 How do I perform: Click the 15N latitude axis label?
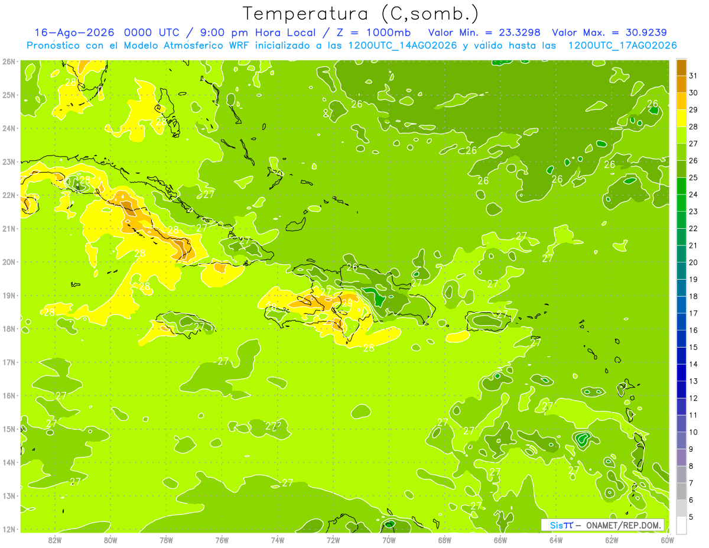coord(9,429)
